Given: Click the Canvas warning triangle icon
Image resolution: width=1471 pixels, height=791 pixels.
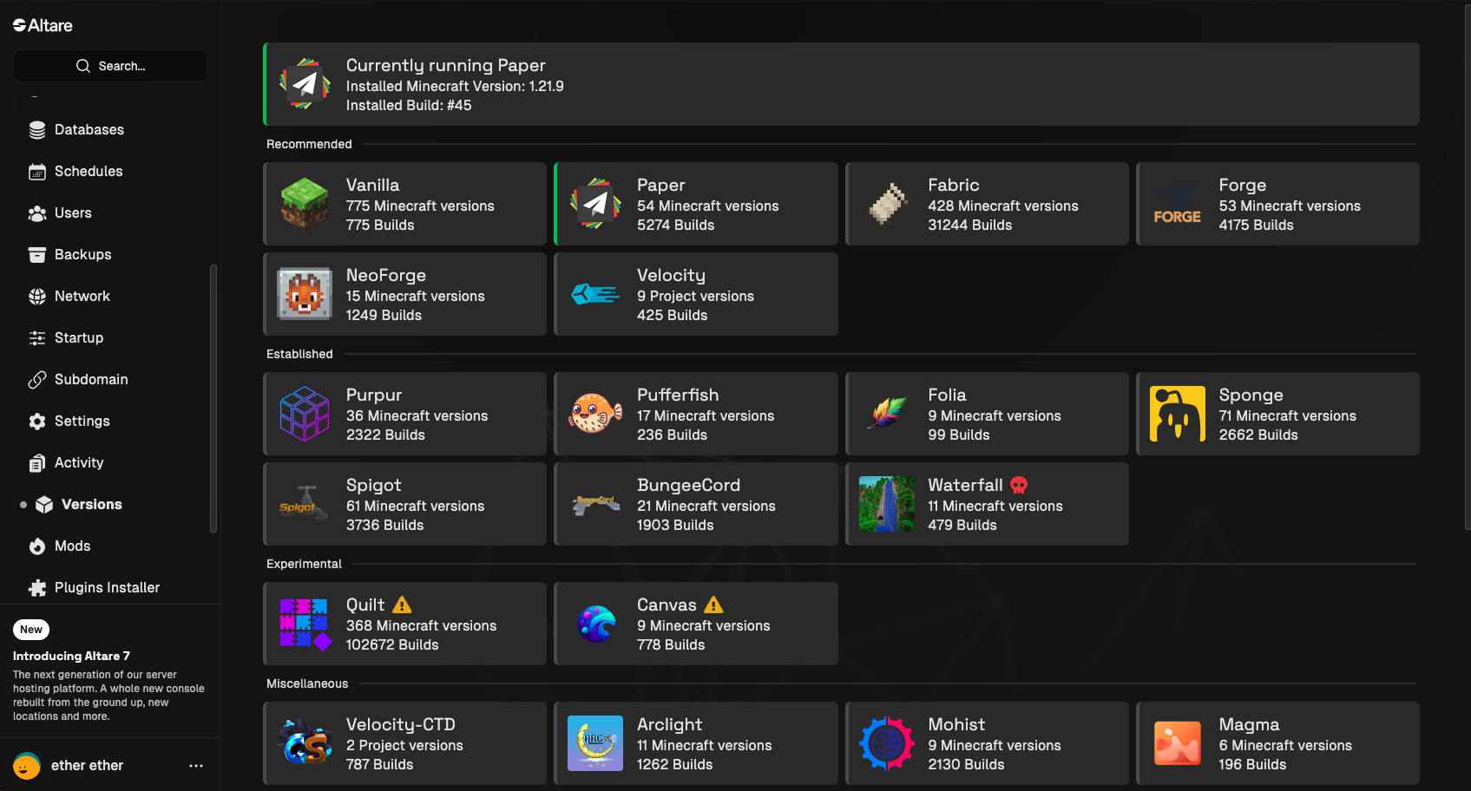Looking at the screenshot, I should point(713,605).
